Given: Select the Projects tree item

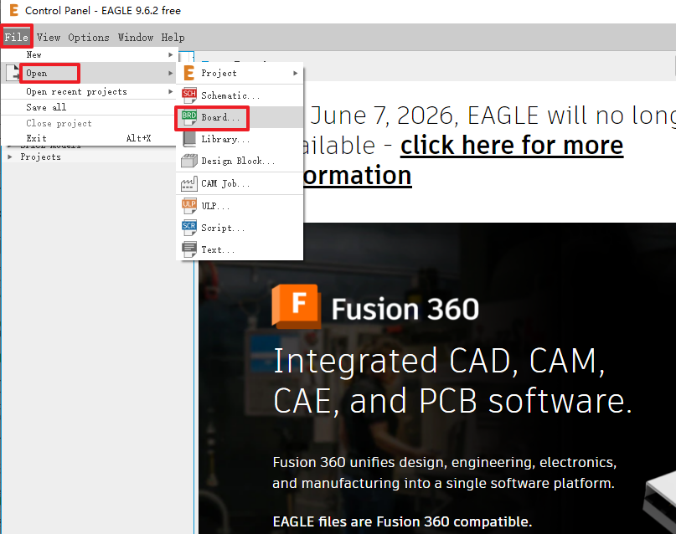Looking at the screenshot, I should pos(40,157).
